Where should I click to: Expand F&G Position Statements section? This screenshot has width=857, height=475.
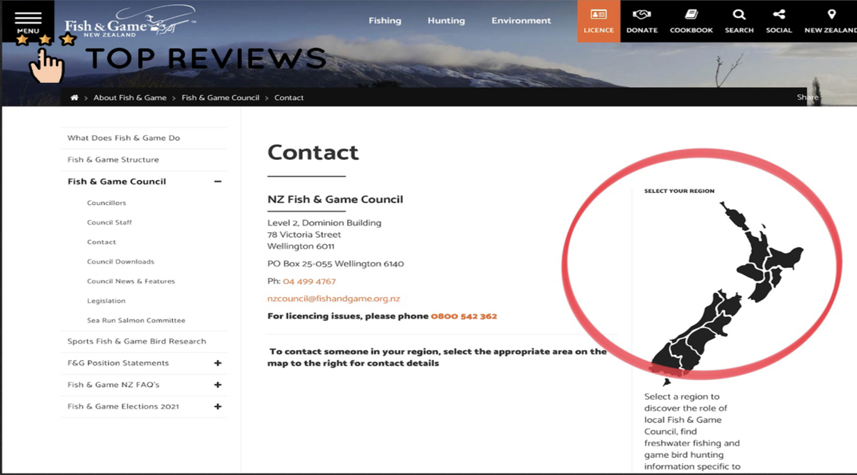click(218, 363)
